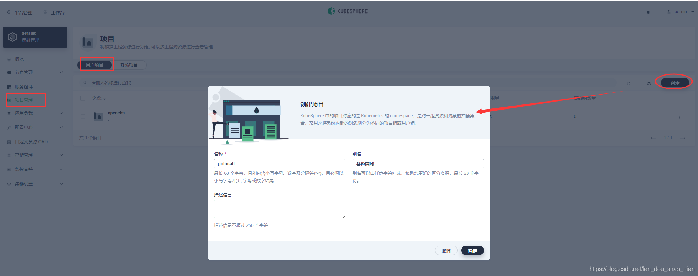Select 概览 in the sidebar
Image resolution: width=698 pixels, height=276 pixels.
19,59
